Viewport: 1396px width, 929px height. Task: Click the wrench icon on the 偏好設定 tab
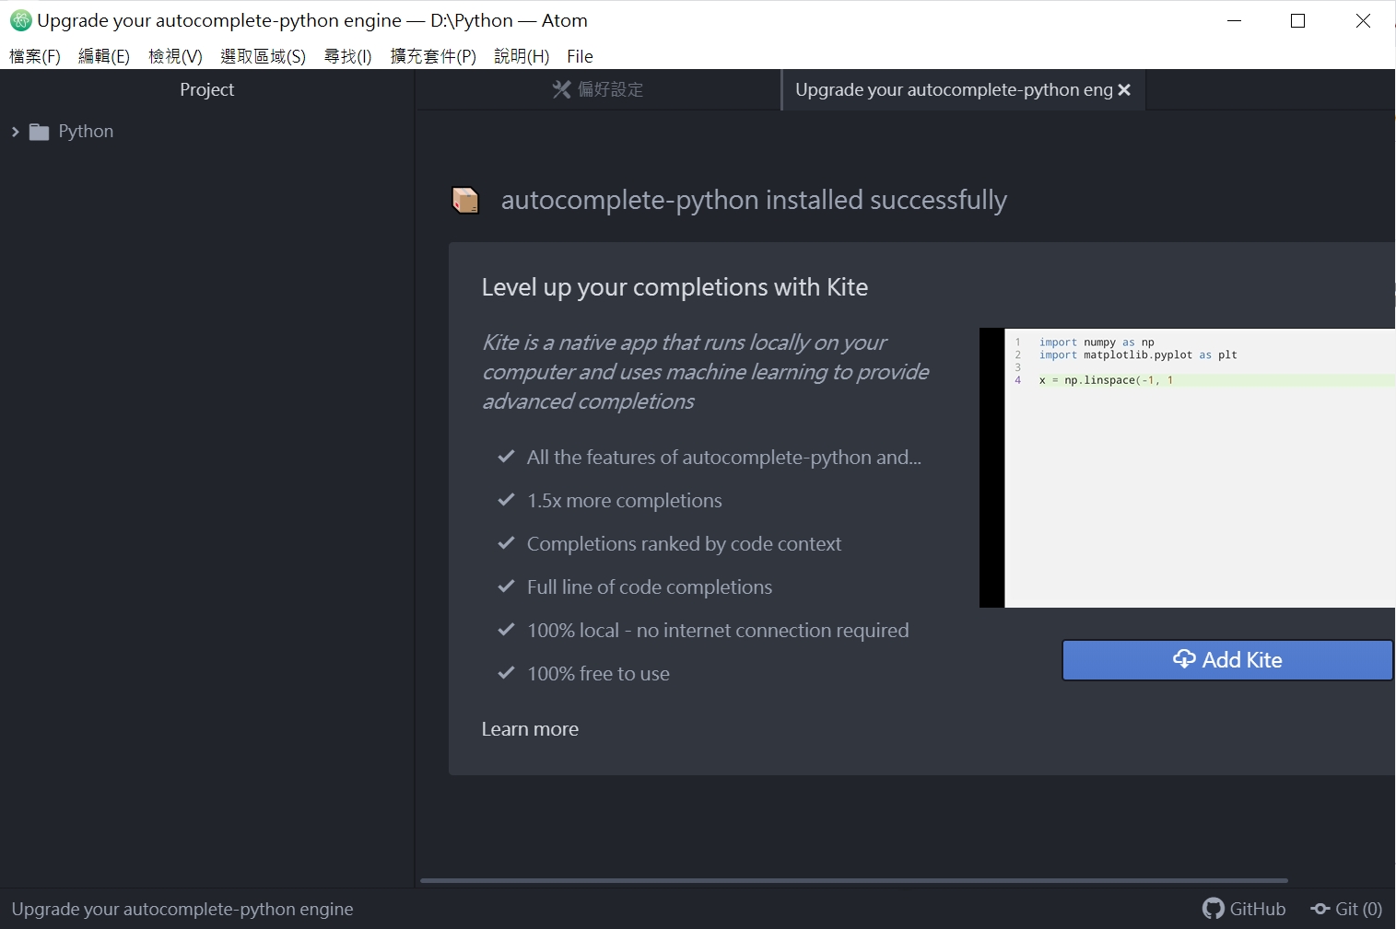pos(560,89)
